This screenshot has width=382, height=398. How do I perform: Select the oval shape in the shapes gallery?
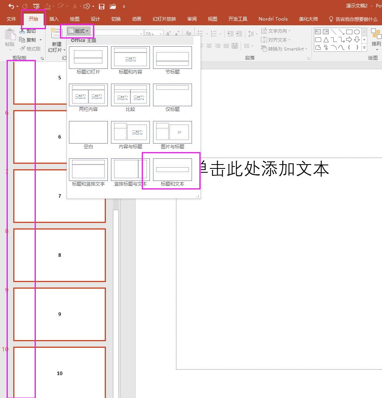(x=357, y=32)
